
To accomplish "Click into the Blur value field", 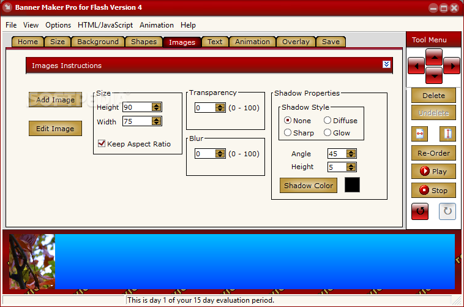I will [205, 154].
